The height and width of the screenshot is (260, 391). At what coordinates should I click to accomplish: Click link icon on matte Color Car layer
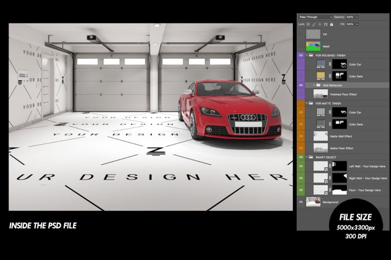pyautogui.click(x=330, y=112)
